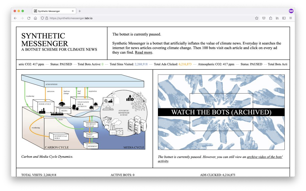Click the browser back arrow

click(15, 18)
